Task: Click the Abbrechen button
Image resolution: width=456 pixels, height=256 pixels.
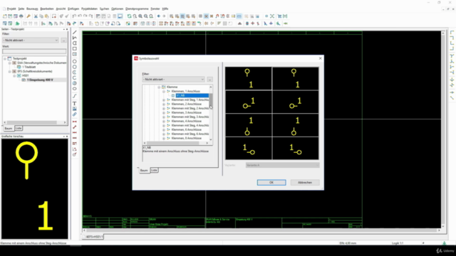Action: 305,183
